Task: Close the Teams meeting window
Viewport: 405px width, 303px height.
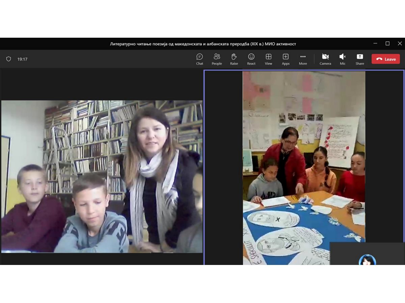Action: [400, 43]
